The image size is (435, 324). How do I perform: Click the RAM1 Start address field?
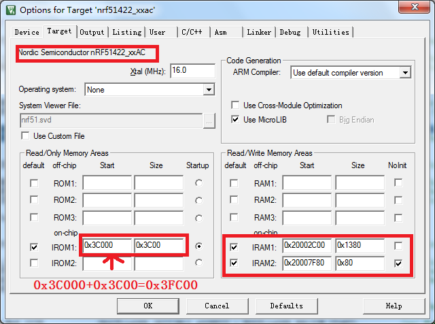(307, 182)
